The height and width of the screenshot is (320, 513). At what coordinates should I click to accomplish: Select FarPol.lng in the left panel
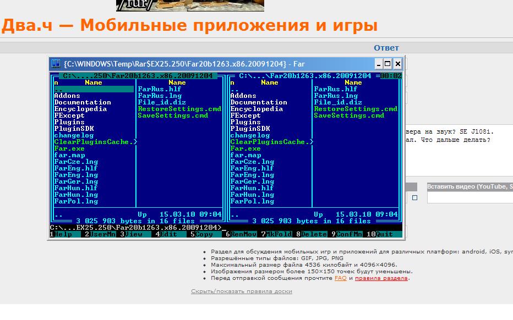pyautogui.click(x=76, y=201)
